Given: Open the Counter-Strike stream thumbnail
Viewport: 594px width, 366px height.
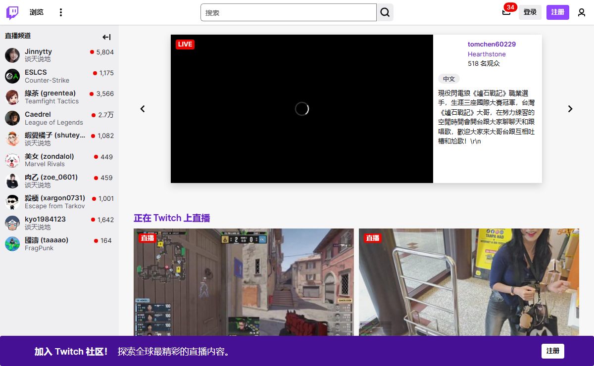Looking at the screenshot, I should [x=244, y=282].
